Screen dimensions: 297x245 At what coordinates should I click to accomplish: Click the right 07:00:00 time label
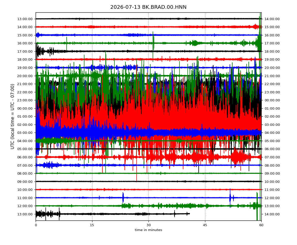[x=272, y=157]
